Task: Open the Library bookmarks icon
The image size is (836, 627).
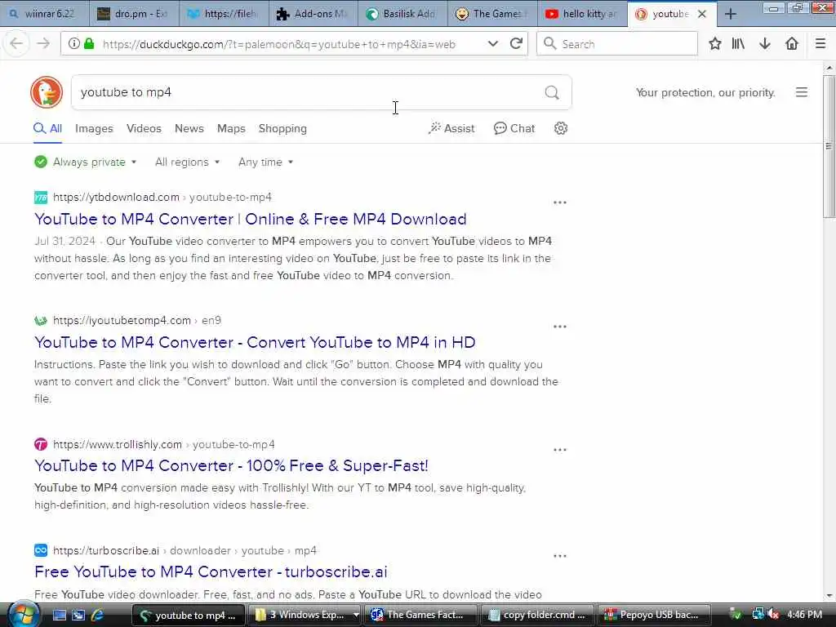Action: pyautogui.click(x=738, y=44)
